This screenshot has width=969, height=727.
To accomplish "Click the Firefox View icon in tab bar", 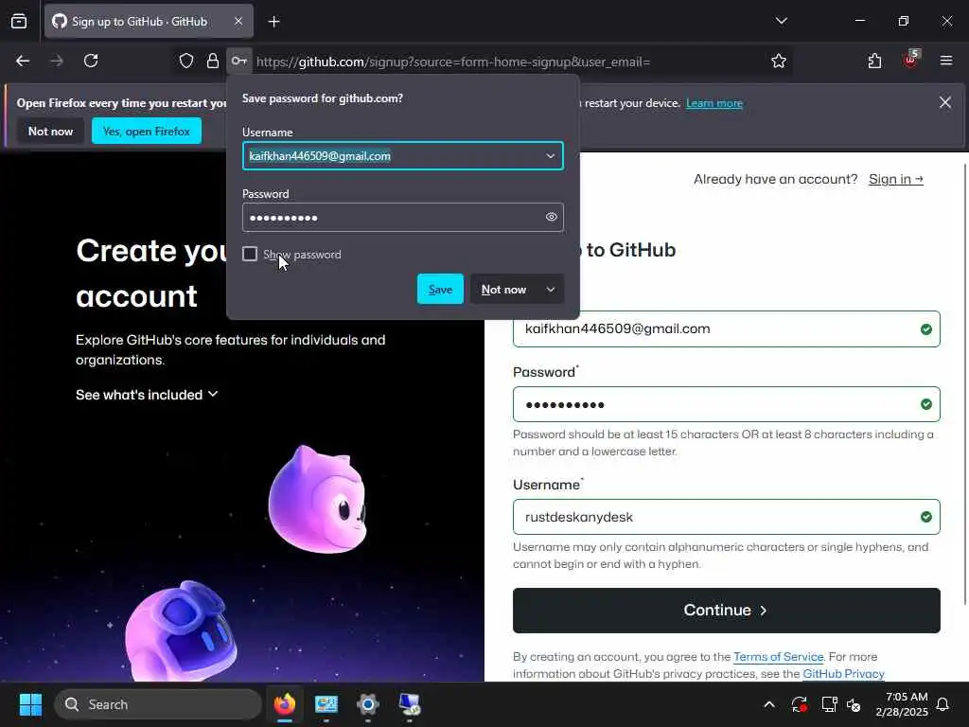I will point(19,22).
